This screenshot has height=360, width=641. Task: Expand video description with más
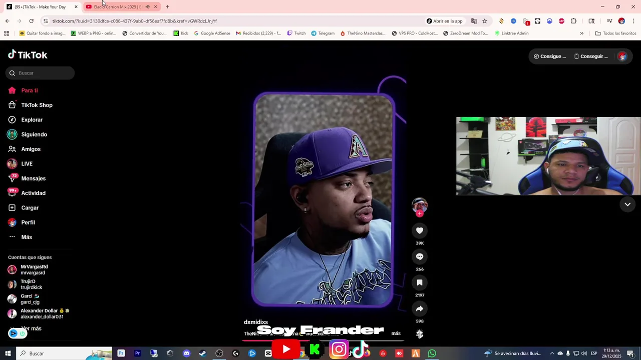pyautogui.click(x=396, y=333)
